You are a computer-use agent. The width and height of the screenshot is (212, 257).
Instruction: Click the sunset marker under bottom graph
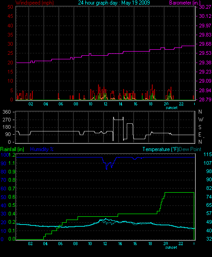pyautogui.click(x=171, y=247)
